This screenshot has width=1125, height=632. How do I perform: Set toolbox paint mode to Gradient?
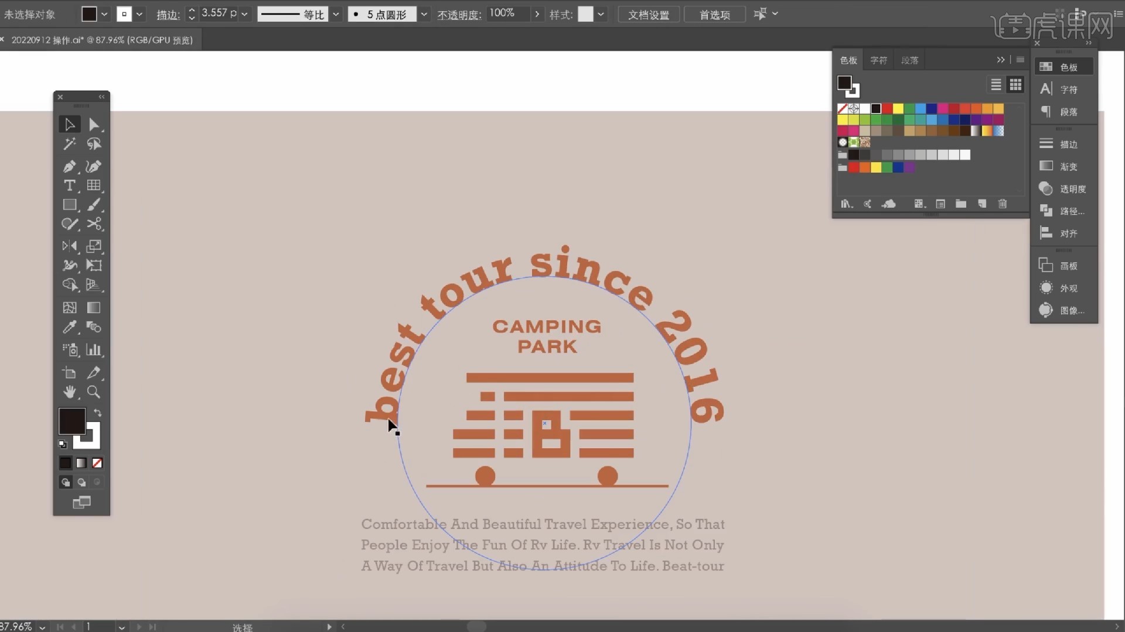81,463
